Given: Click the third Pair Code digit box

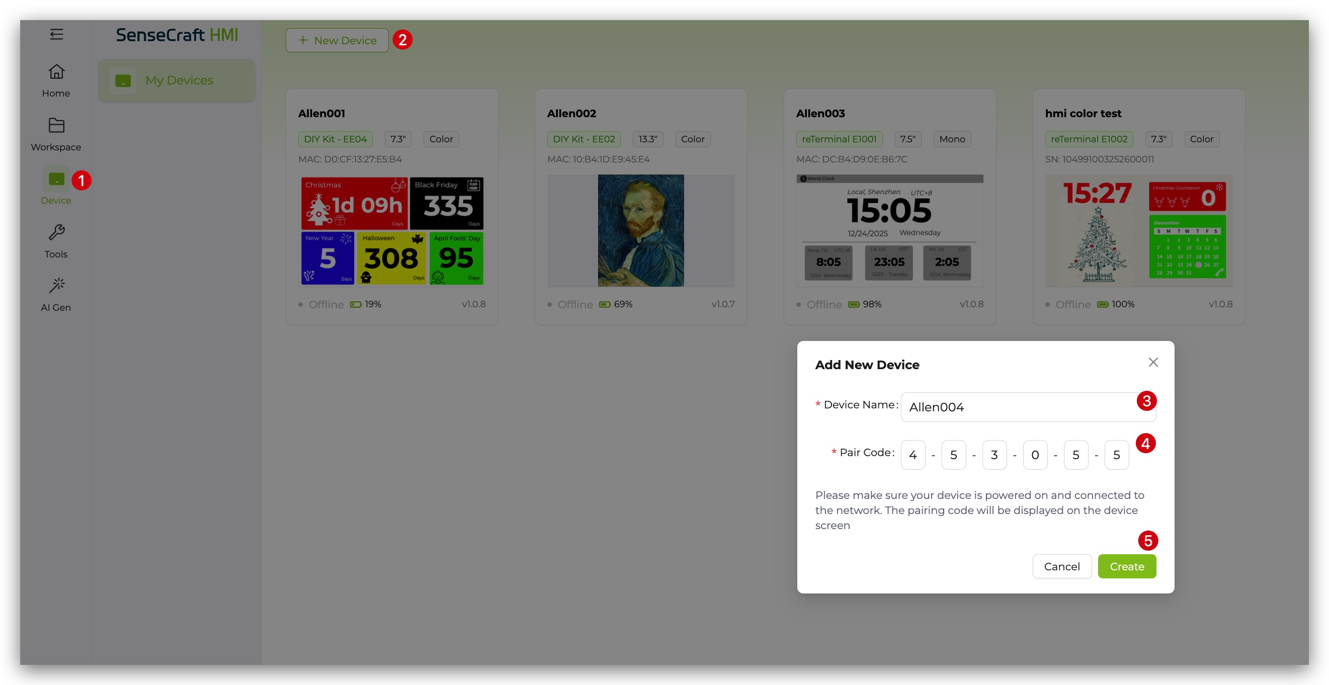Looking at the screenshot, I should (x=994, y=455).
